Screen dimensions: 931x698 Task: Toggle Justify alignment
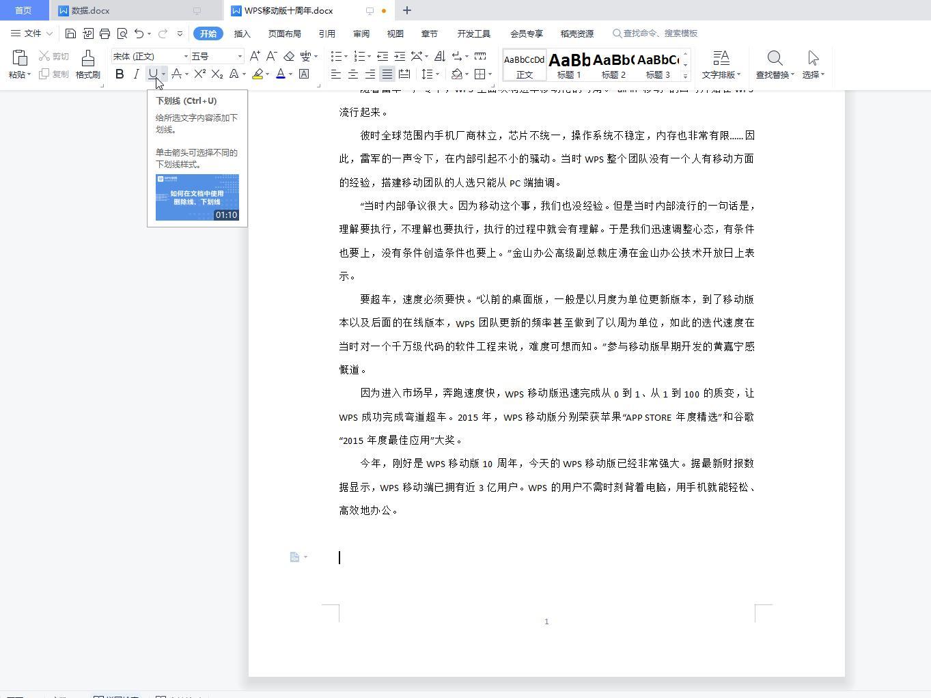387,74
